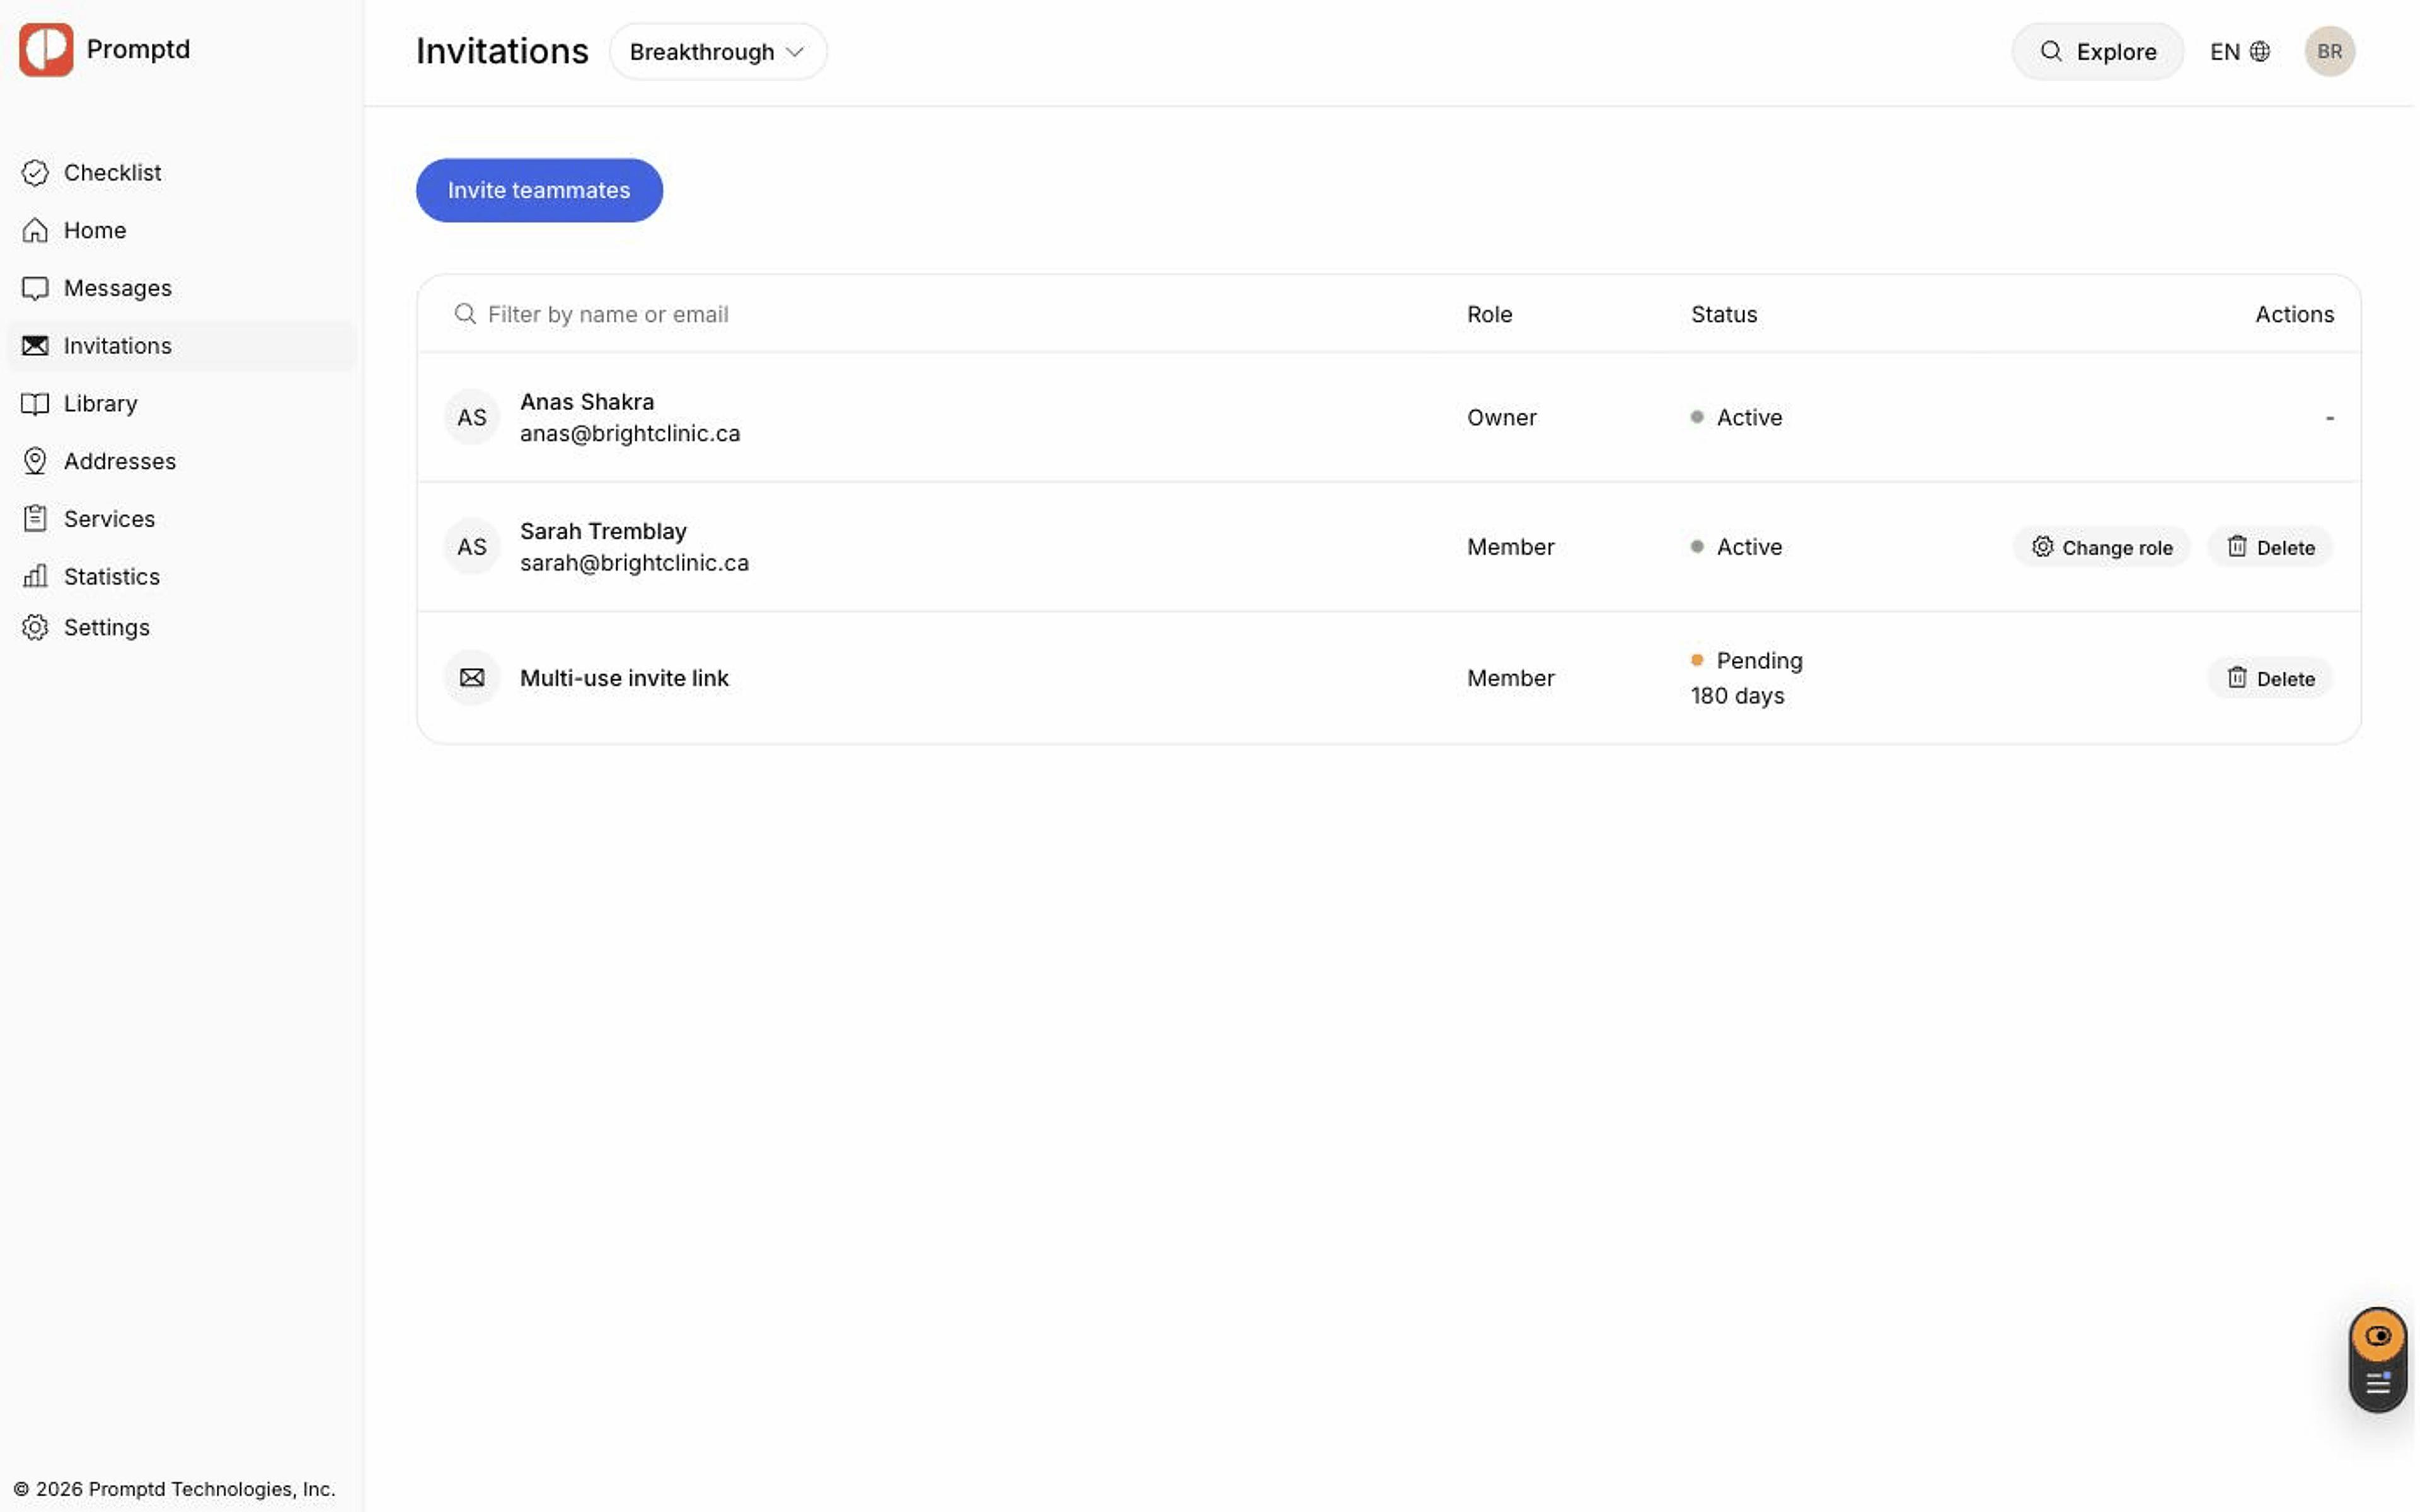Open the floating widget list menu icon
2420x1512 pixels.
[2377, 1385]
